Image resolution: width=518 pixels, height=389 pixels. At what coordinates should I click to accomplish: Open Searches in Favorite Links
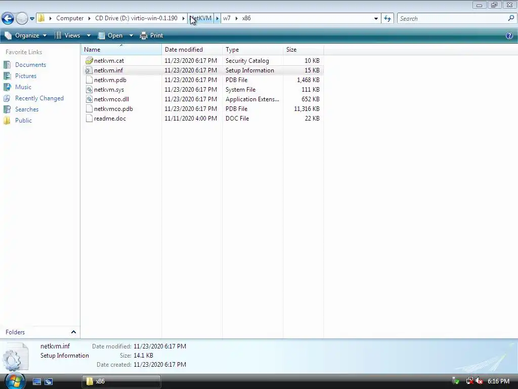pyautogui.click(x=27, y=109)
